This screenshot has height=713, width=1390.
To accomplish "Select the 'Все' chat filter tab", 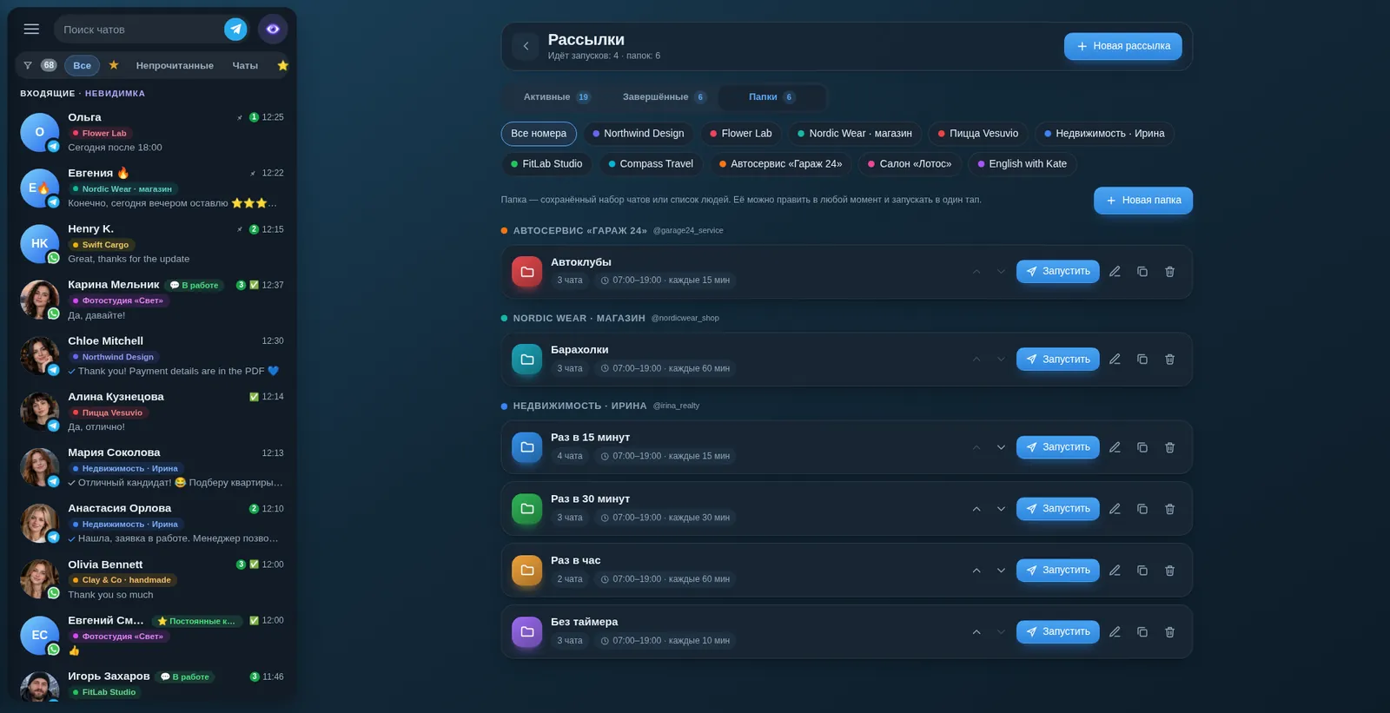I will tap(83, 65).
